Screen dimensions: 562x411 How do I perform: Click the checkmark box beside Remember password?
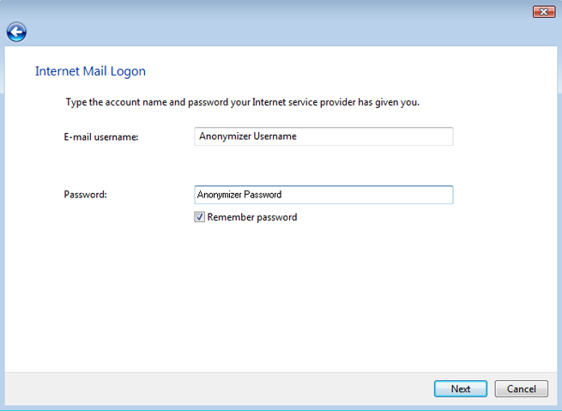click(200, 218)
